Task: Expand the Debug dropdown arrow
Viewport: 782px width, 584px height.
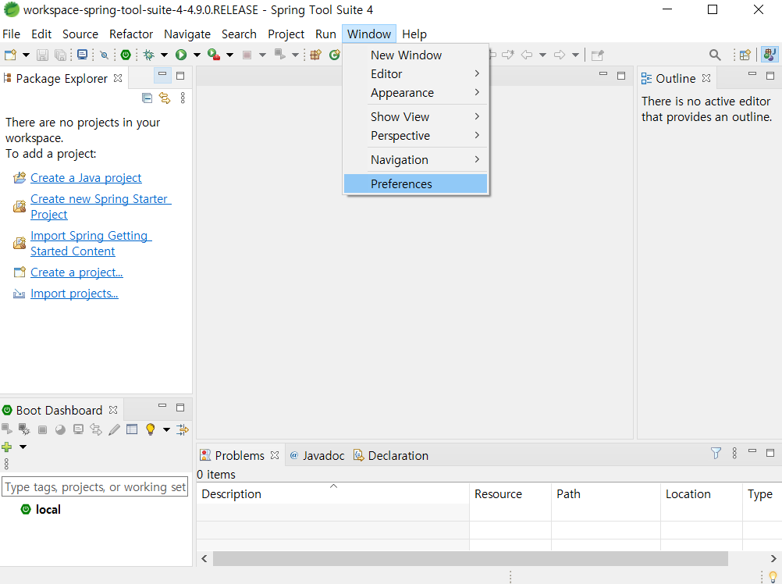Action: click(164, 55)
